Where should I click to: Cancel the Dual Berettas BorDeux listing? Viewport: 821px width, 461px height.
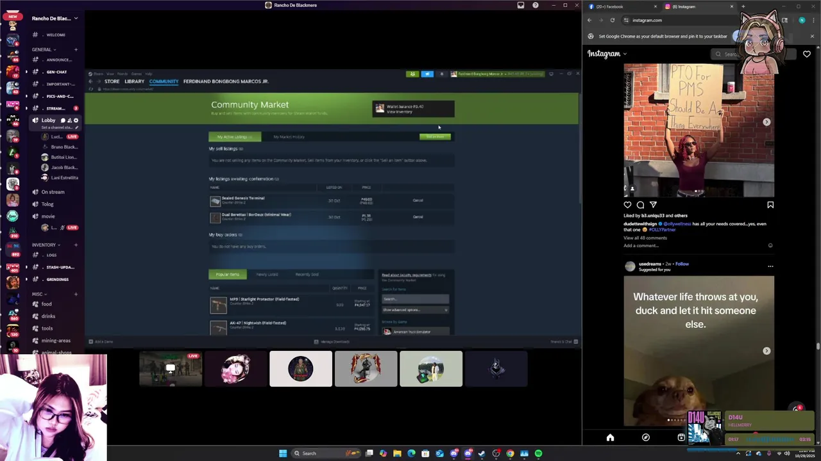[418, 217]
